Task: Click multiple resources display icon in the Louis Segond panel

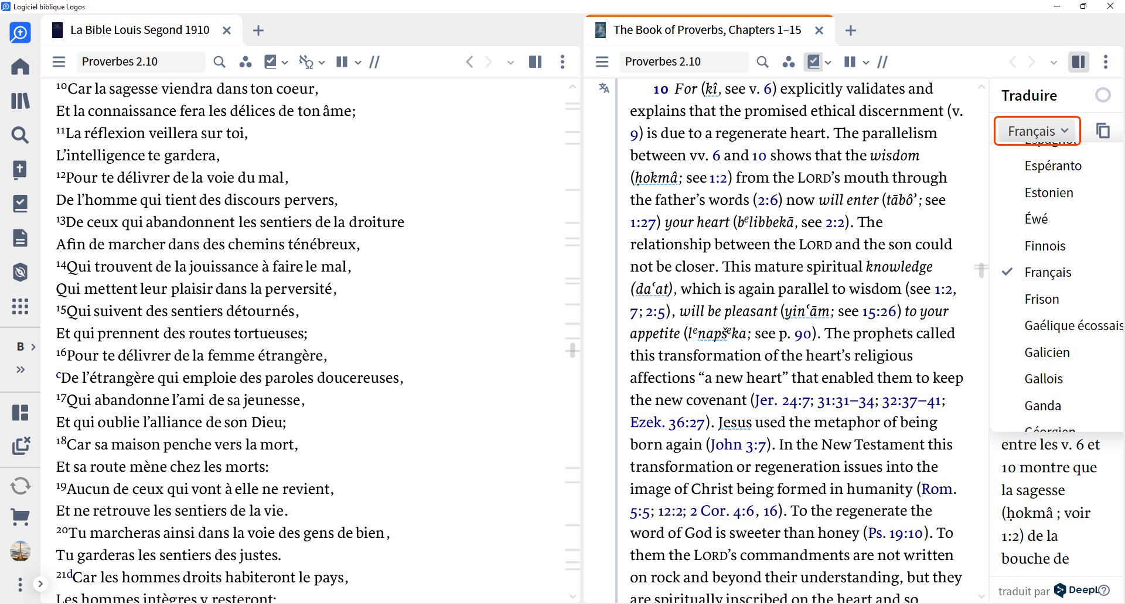Action: [x=342, y=62]
